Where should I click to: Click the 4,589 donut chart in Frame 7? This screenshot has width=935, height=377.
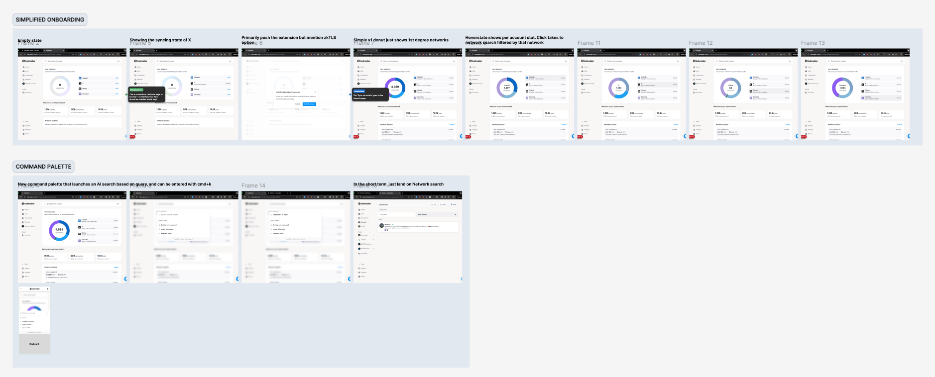click(395, 88)
